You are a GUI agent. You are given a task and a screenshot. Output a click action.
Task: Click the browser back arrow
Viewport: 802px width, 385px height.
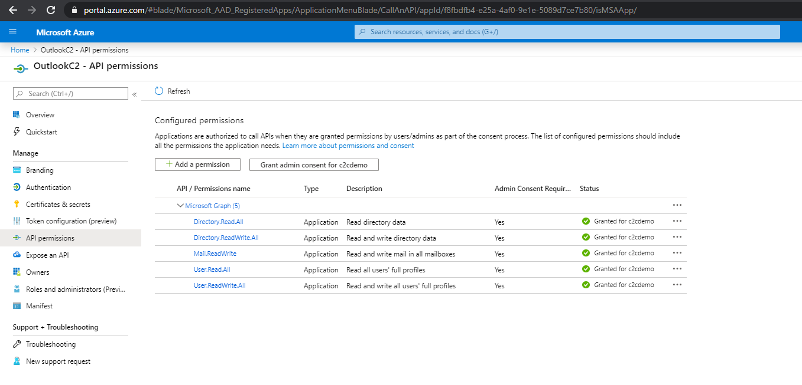pyautogui.click(x=13, y=10)
